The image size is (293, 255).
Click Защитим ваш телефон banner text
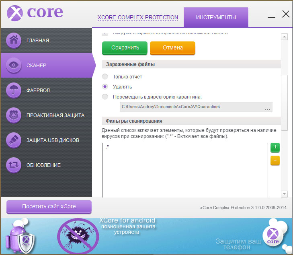pyautogui.click(x=239, y=244)
